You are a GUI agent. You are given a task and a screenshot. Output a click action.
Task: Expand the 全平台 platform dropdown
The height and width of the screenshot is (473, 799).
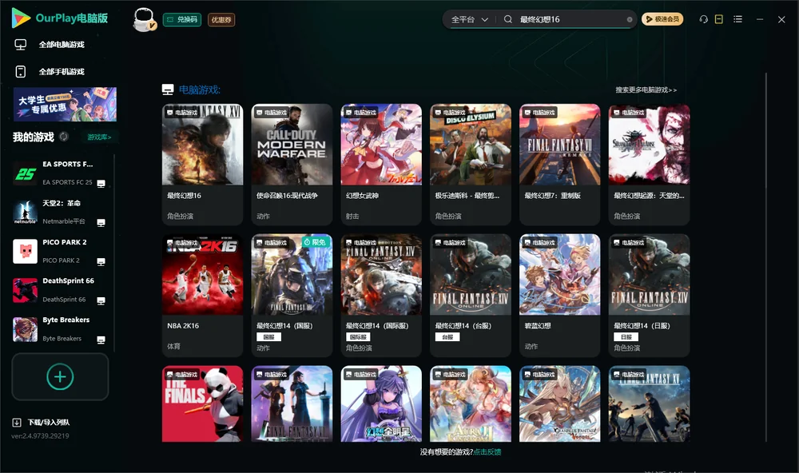click(469, 19)
